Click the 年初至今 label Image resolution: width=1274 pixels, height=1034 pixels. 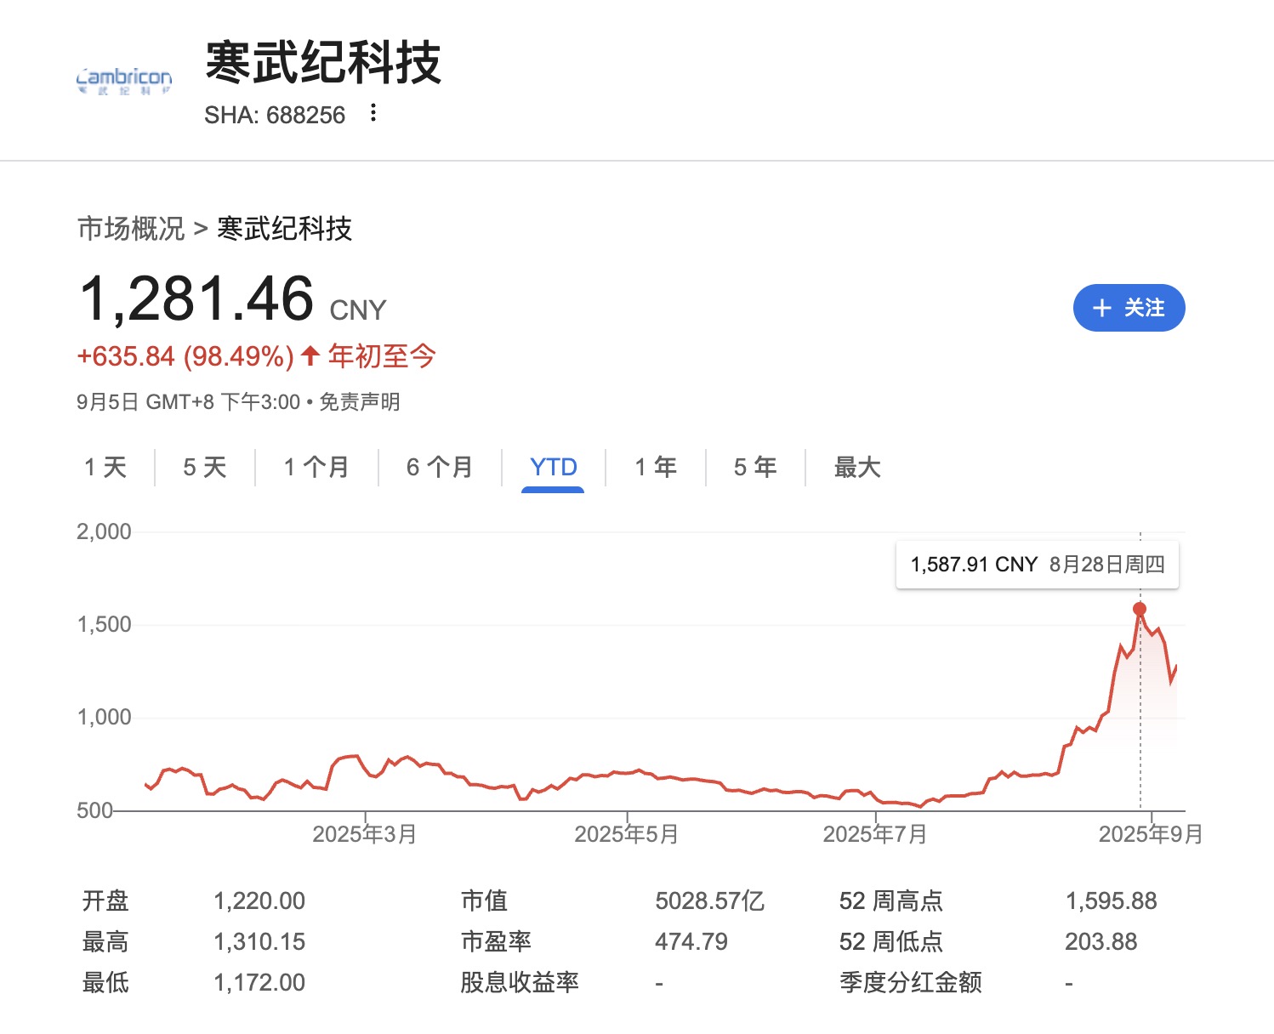pyautogui.click(x=382, y=355)
